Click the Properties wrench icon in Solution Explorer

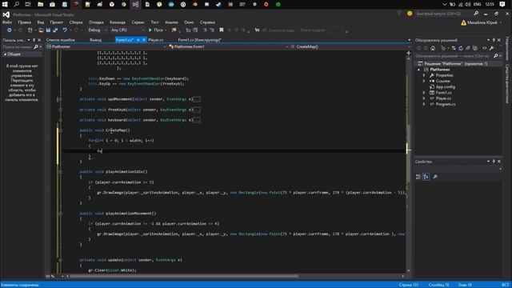(492, 48)
